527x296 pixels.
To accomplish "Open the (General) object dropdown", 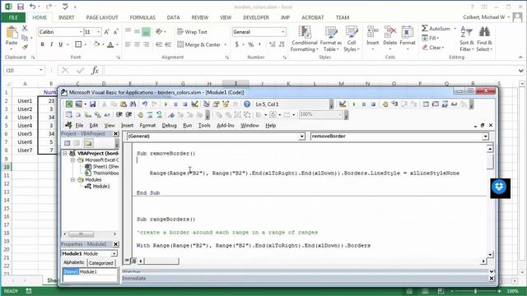I will click(x=301, y=136).
